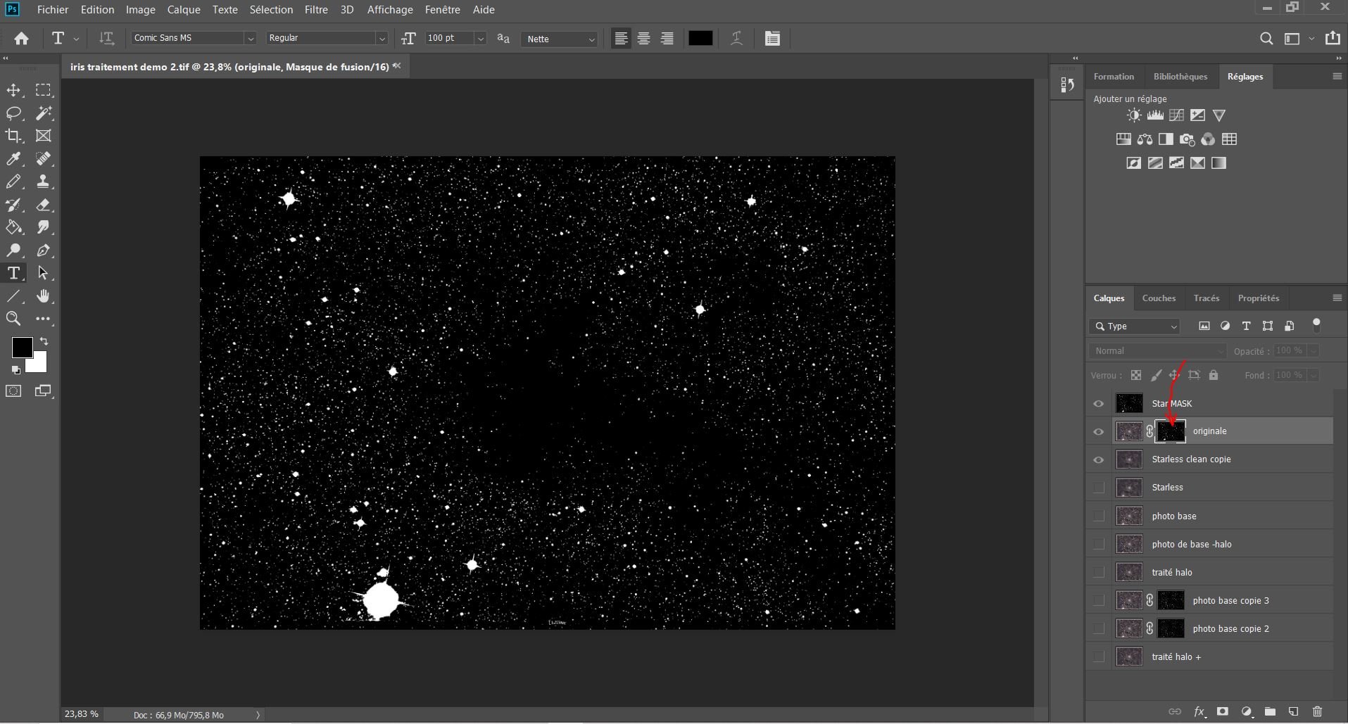1348x724 pixels.
Task: Select the Line shape tool
Action: tap(13, 296)
